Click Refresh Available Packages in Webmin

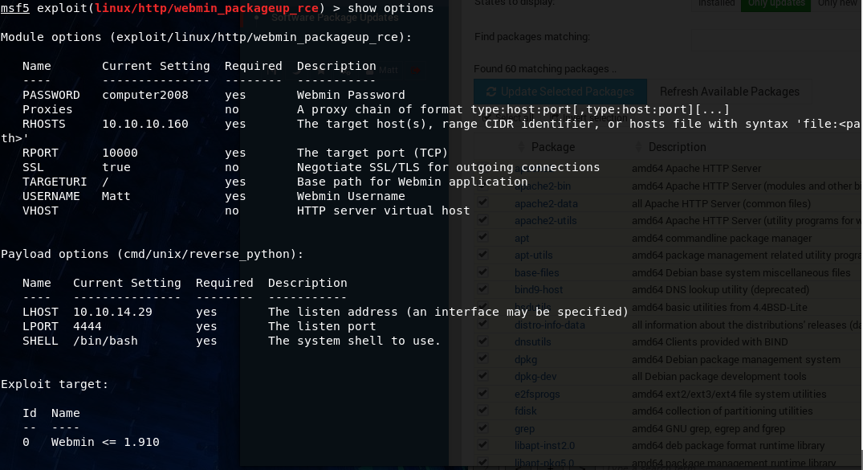pos(729,92)
